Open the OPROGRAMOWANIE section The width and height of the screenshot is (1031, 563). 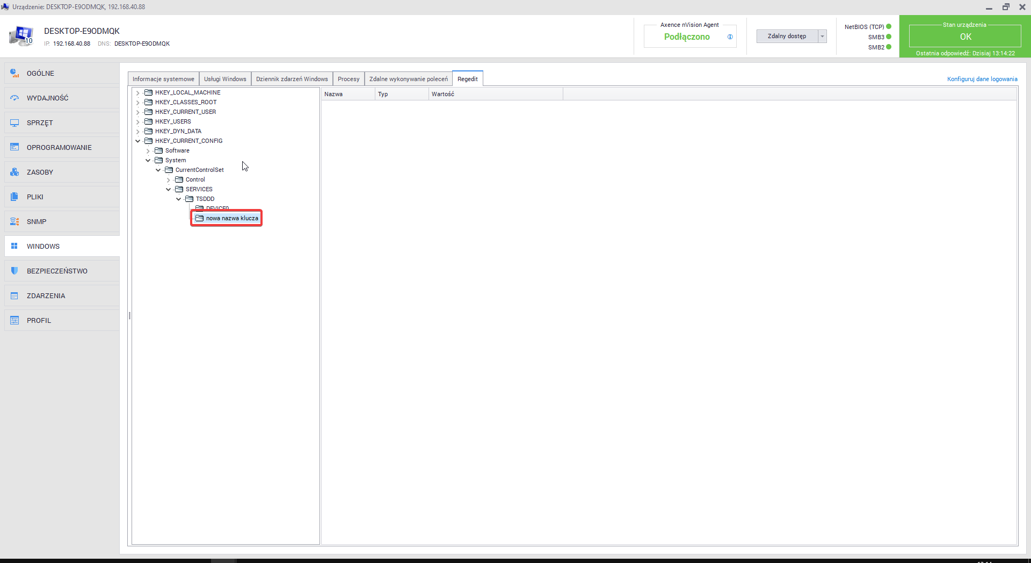59,147
